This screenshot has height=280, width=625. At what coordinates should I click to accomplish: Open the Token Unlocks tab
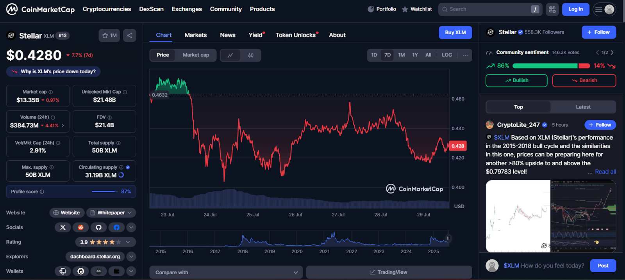tap(296, 35)
